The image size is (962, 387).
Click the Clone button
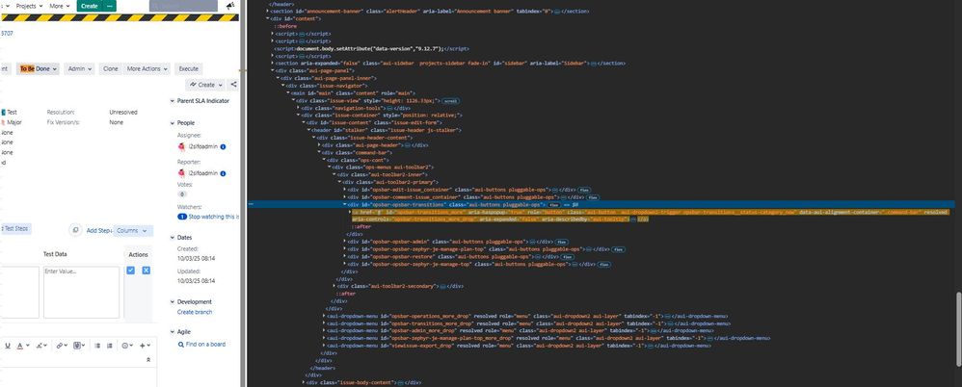click(111, 68)
